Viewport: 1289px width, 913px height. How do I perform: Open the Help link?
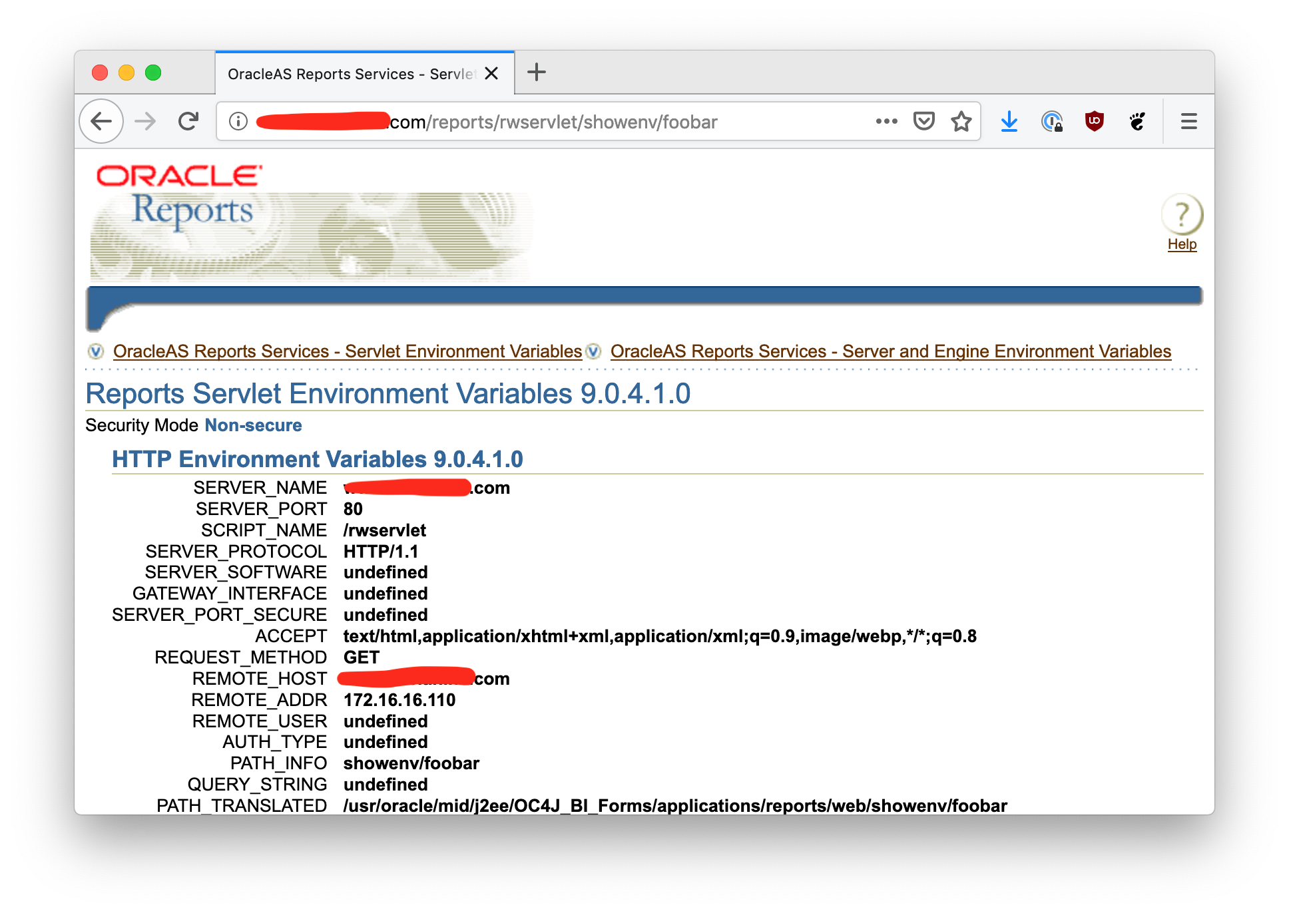[x=1182, y=244]
